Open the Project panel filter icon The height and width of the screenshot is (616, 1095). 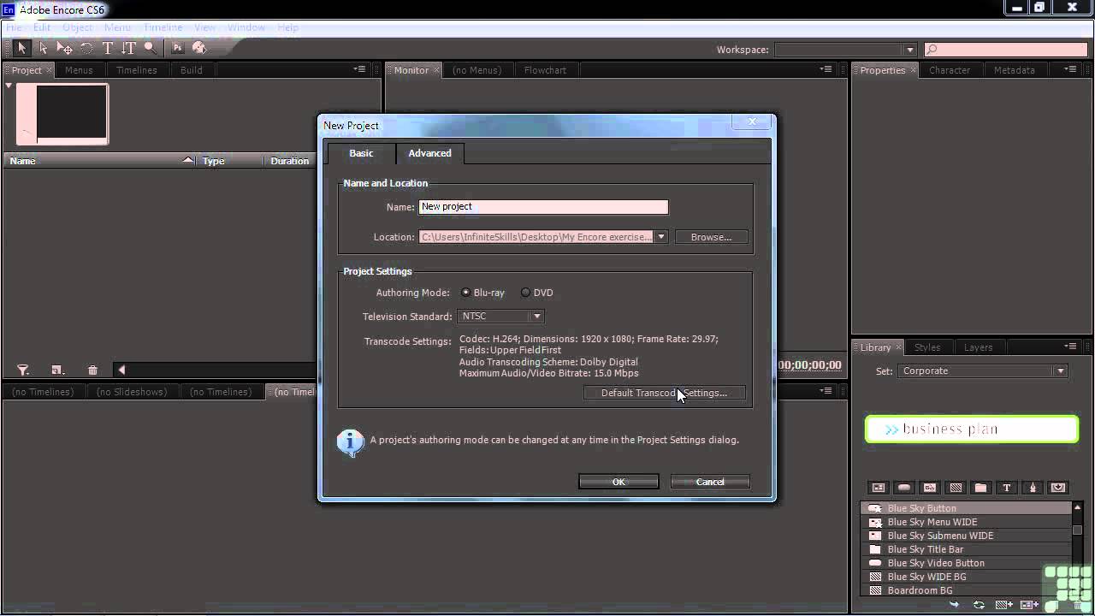23,370
